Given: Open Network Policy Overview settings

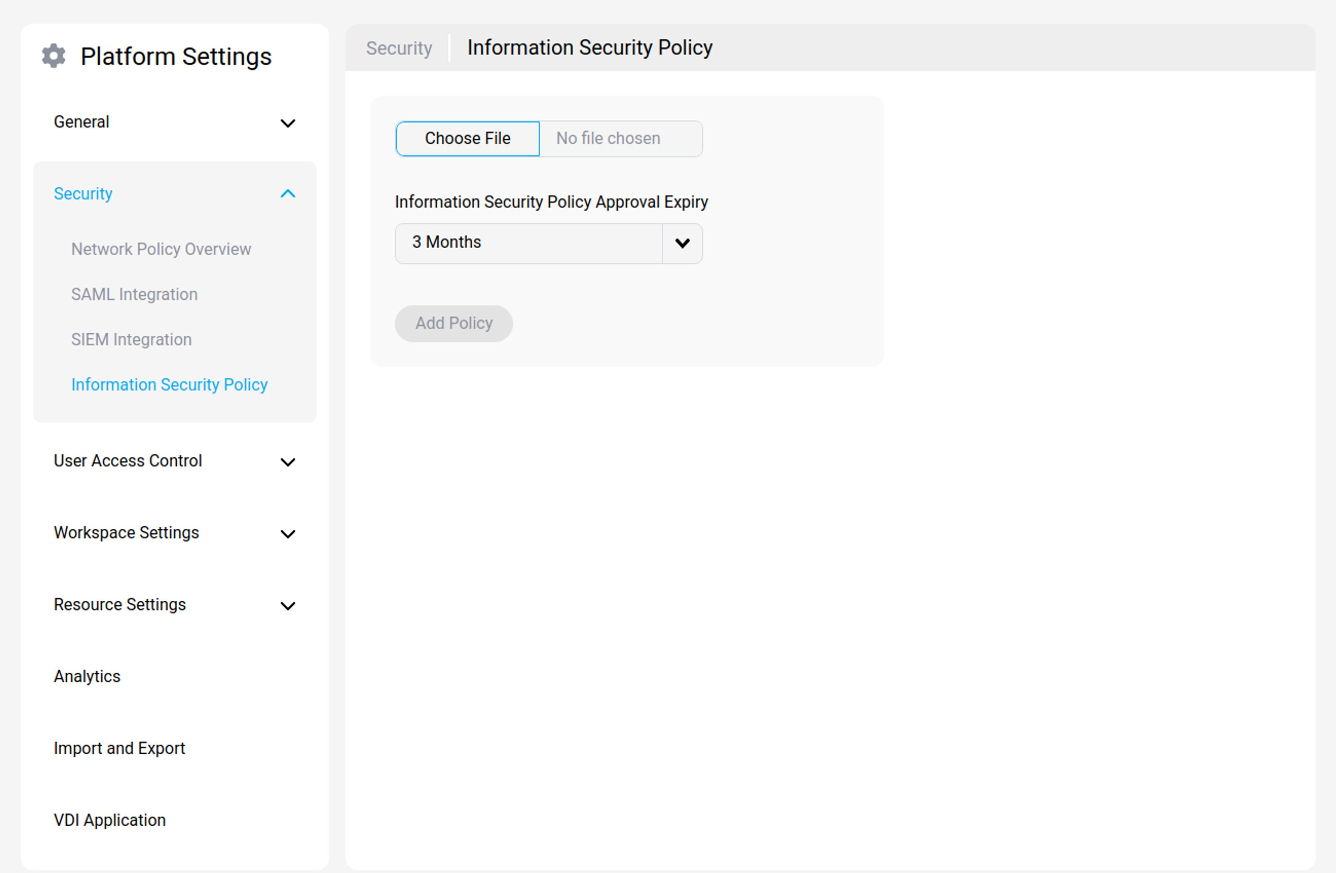Looking at the screenshot, I should (x=161, y=249).
